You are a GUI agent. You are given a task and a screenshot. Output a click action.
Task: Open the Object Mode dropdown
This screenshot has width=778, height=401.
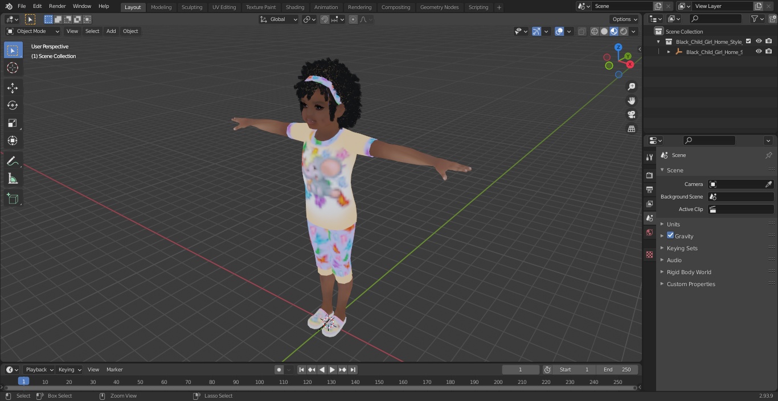pyautogui.click(x=32, y=31)
